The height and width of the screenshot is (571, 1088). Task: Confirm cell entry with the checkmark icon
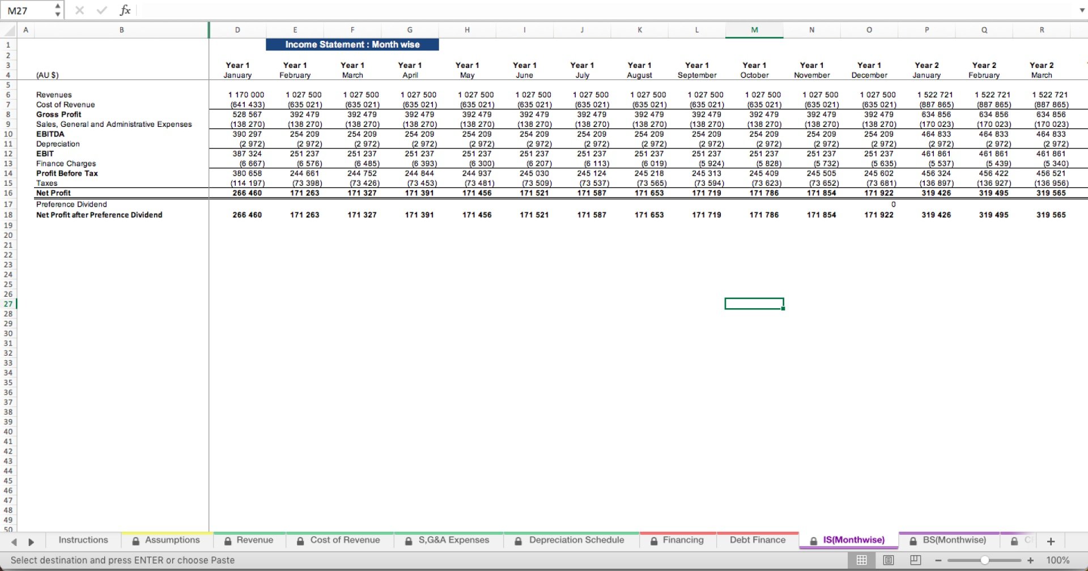click(101, 10)
